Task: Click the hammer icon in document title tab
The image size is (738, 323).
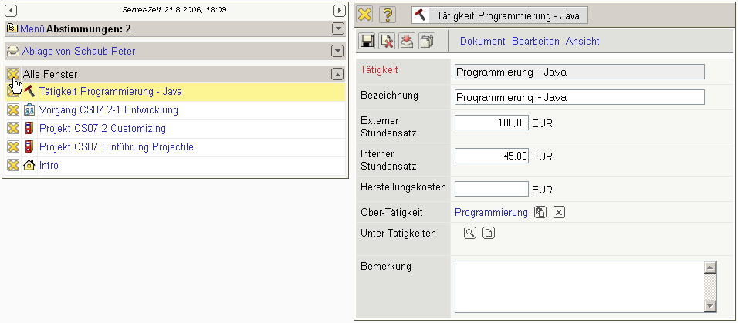Action: click(x=420, y=15)
